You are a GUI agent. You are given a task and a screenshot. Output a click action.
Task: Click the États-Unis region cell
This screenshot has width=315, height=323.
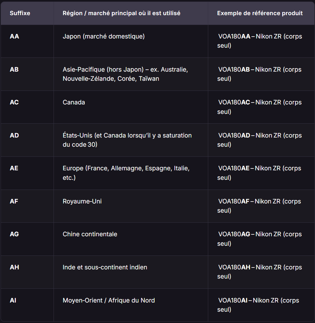(127, 140)
